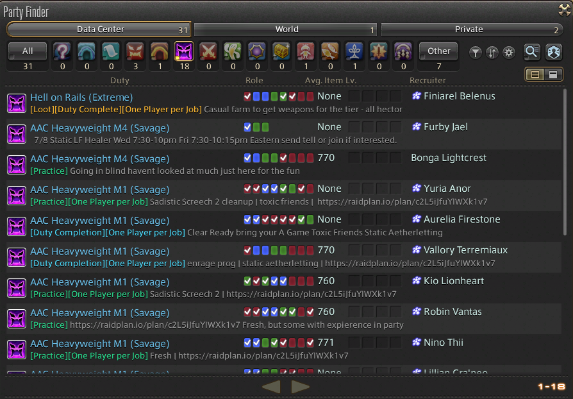Select the red Trials category showing 3
Viewport: 573px width, 399px height.
(135, 51)
